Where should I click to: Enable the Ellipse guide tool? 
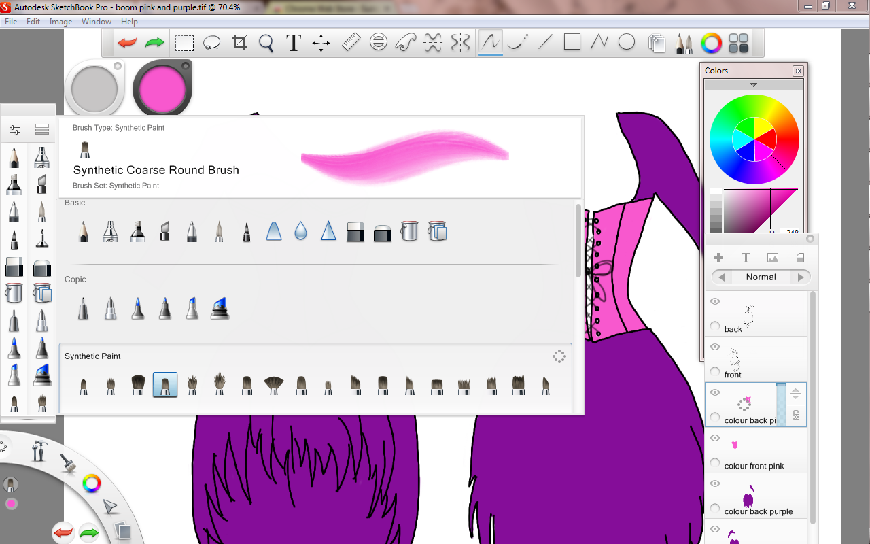[379, 43]
